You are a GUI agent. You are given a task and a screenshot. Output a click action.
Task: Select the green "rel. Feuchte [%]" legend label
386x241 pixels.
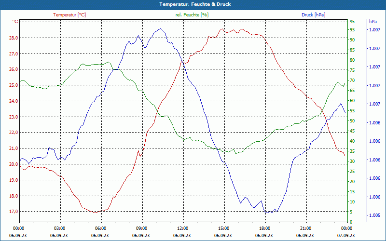pyautogui.click(x=192, y=15)
